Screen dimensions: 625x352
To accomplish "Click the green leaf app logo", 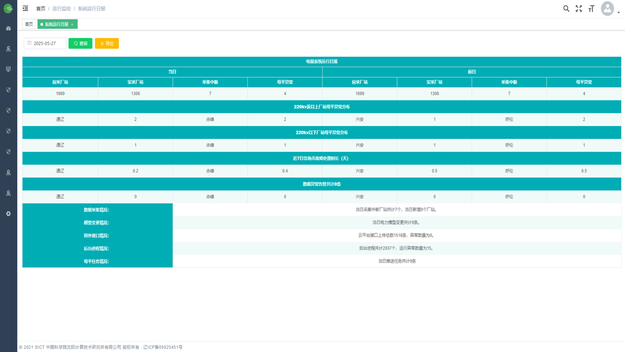I will (8, 8).
